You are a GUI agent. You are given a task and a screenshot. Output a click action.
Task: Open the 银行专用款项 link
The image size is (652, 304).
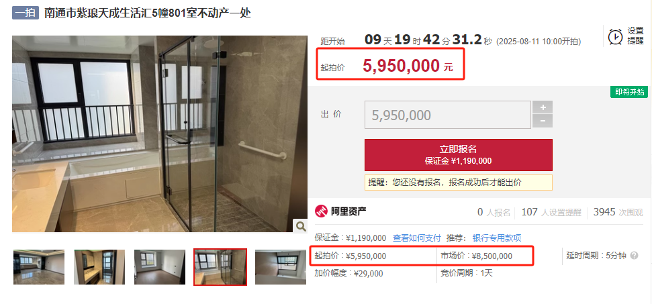(496, 238)
